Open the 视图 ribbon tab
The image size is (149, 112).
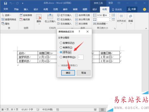coord(85,9)
